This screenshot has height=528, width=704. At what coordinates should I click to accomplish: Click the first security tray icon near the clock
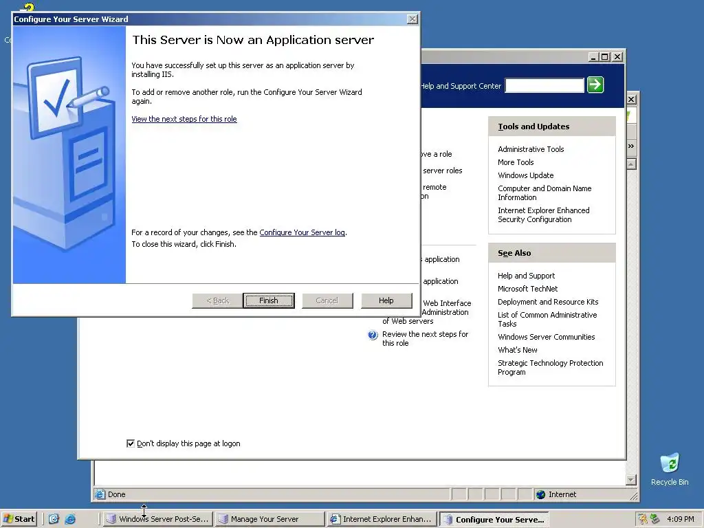[643, 519]
